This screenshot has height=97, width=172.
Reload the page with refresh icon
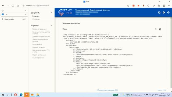tap(13, 6)
